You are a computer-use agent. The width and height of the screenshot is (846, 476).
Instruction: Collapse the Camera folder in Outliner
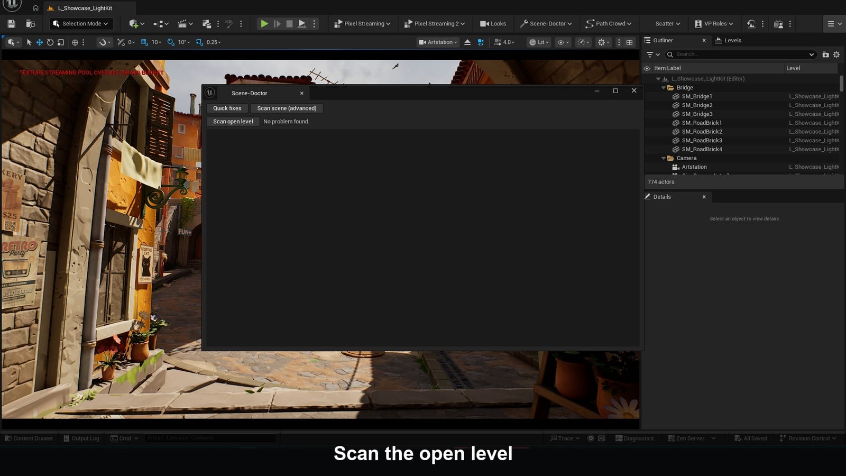664,158
